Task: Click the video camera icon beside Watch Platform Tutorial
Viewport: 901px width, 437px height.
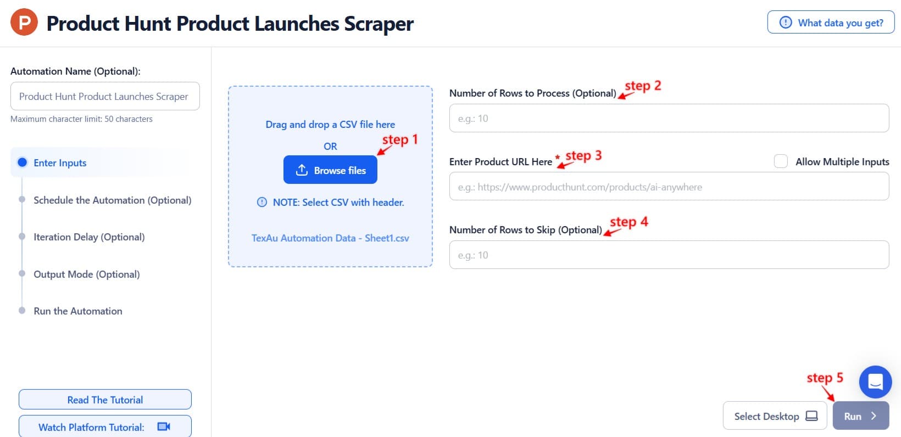Action: coord(164,427)
